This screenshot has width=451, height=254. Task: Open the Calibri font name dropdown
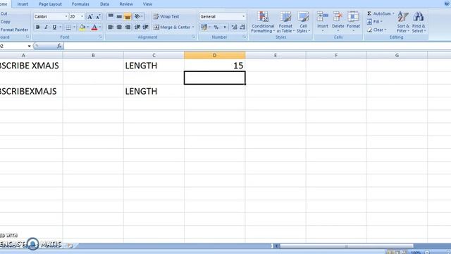coord(66,16)
